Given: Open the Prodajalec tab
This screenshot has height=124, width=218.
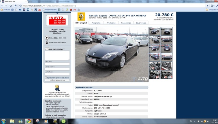Looking at the screenshot, I should pyautogui.click(x=111, y=23).
